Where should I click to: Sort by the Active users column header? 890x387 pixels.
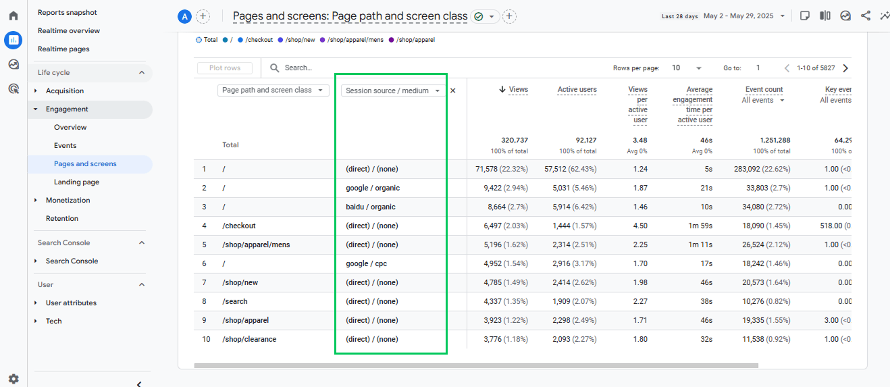577,89
